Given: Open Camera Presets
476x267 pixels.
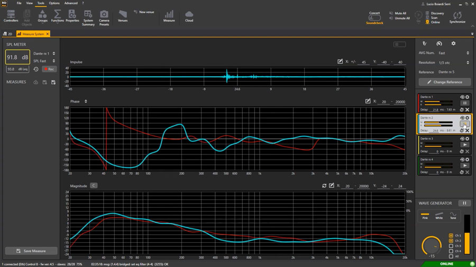Looking at the screenshot, I should (x=104, y=18).
